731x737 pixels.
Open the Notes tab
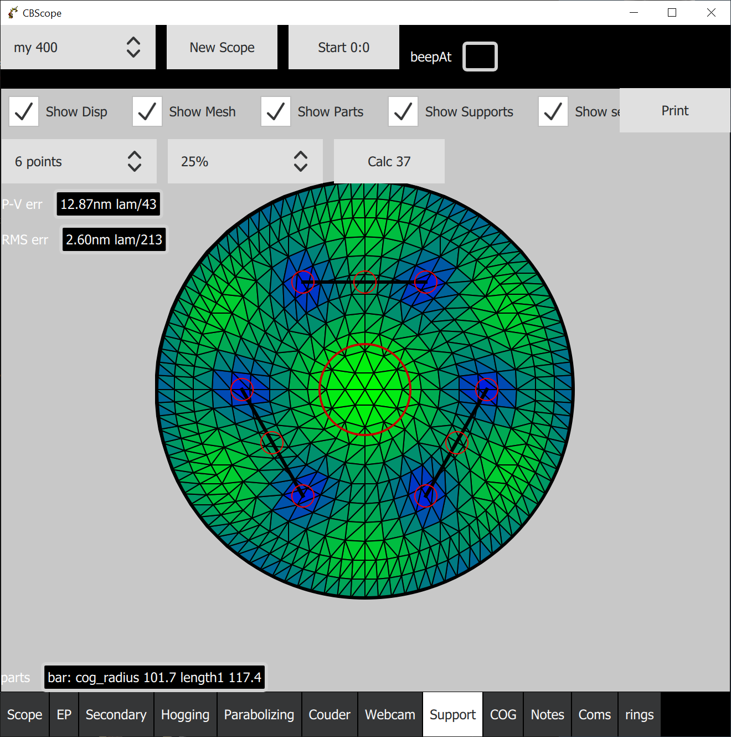(548, 714)
